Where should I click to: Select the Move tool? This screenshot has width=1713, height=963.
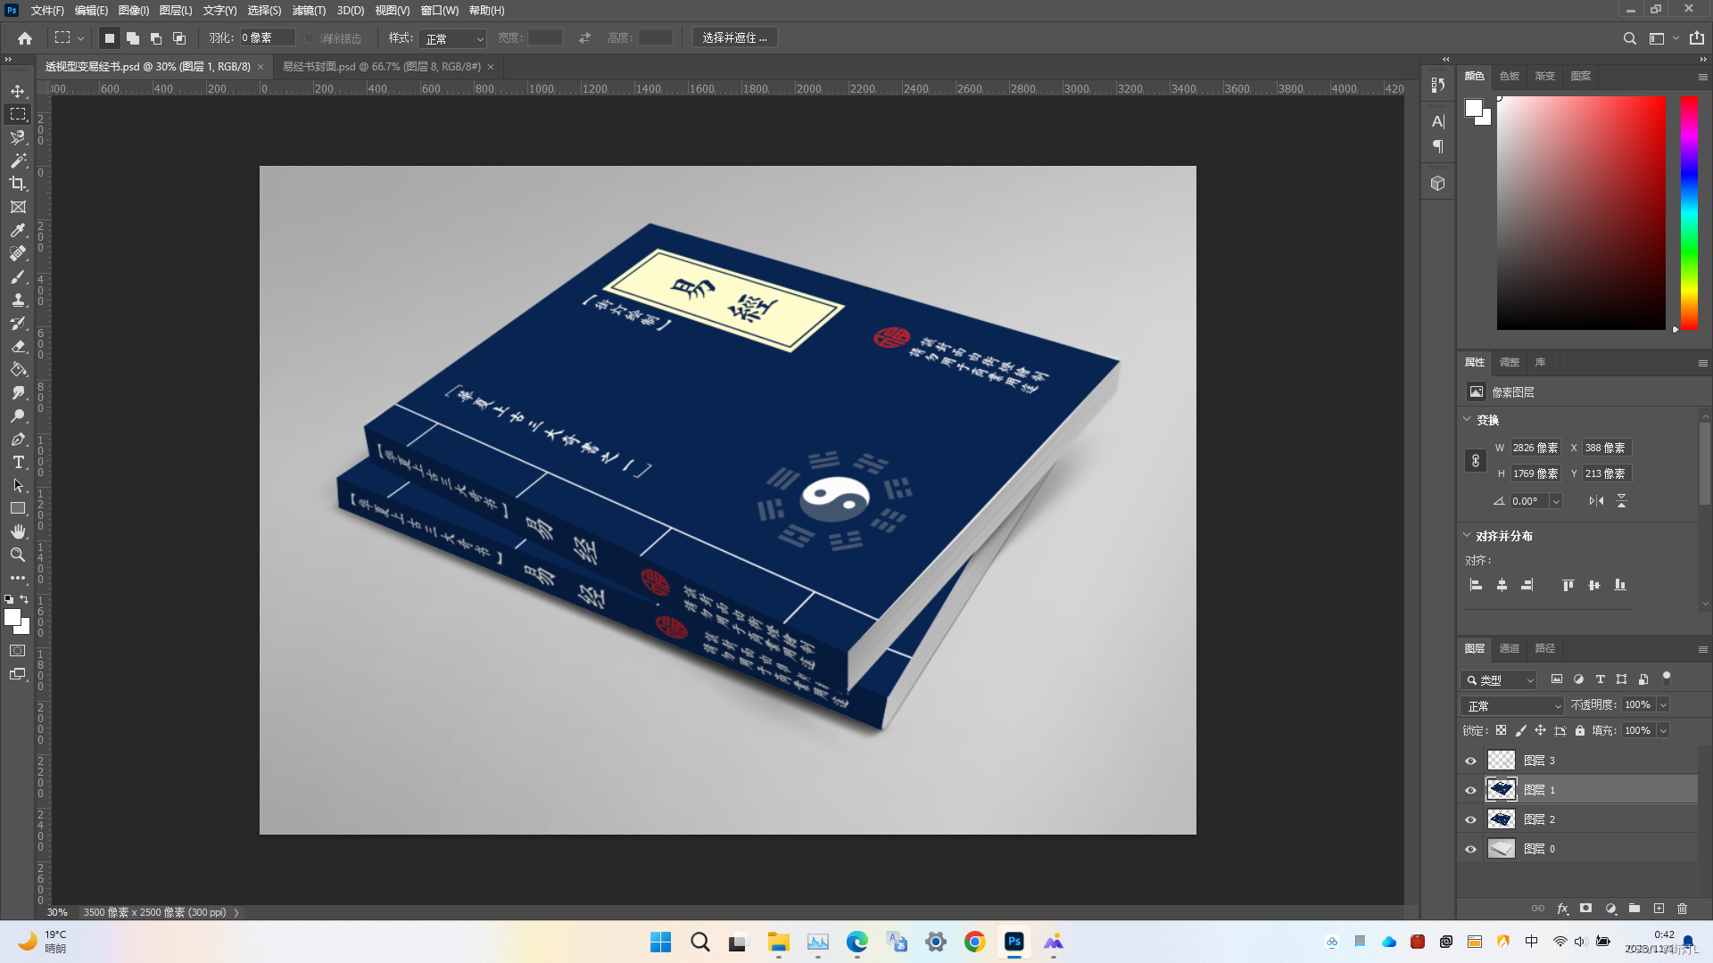18,91
